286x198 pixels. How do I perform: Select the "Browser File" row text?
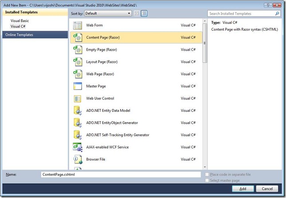[x=95, y=159]
